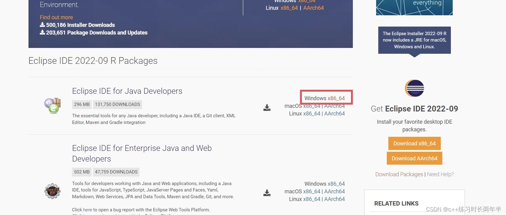Click the RELATED LINKS heading
506x215 pixels.
(x=396, y=203)
